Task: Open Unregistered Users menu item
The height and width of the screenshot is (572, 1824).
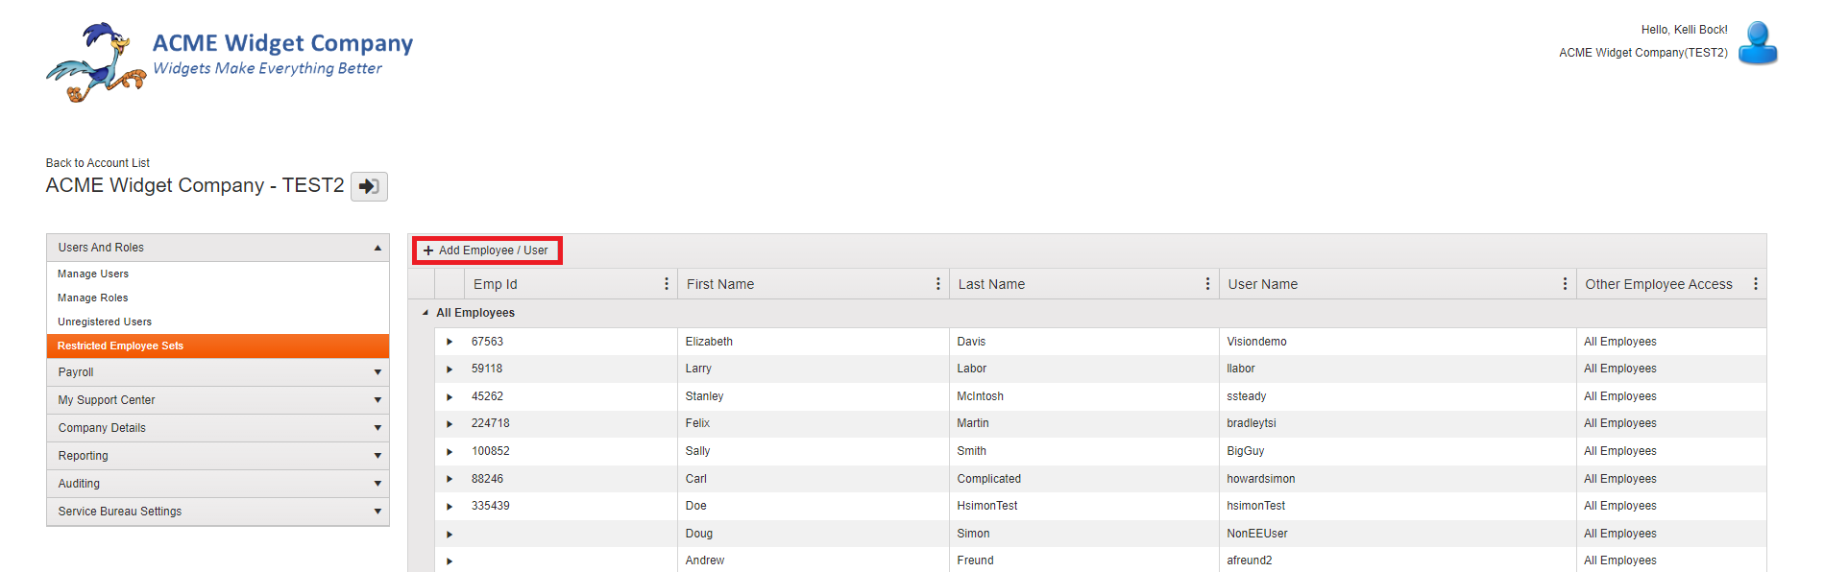Action: pos(105,322)
